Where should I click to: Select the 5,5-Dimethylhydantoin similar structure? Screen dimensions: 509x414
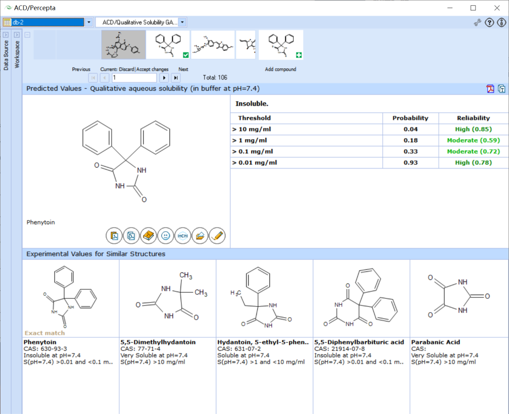click(x=167, y=297)
